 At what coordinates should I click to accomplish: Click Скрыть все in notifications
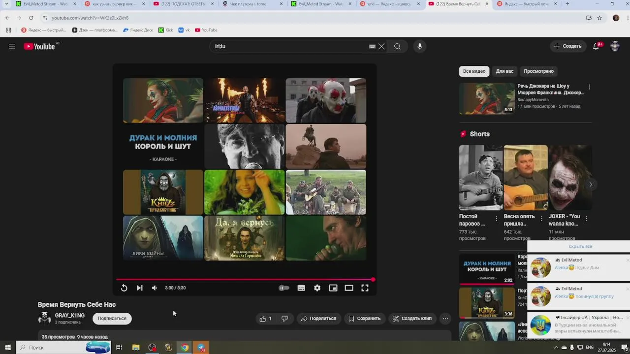(580, 246)
